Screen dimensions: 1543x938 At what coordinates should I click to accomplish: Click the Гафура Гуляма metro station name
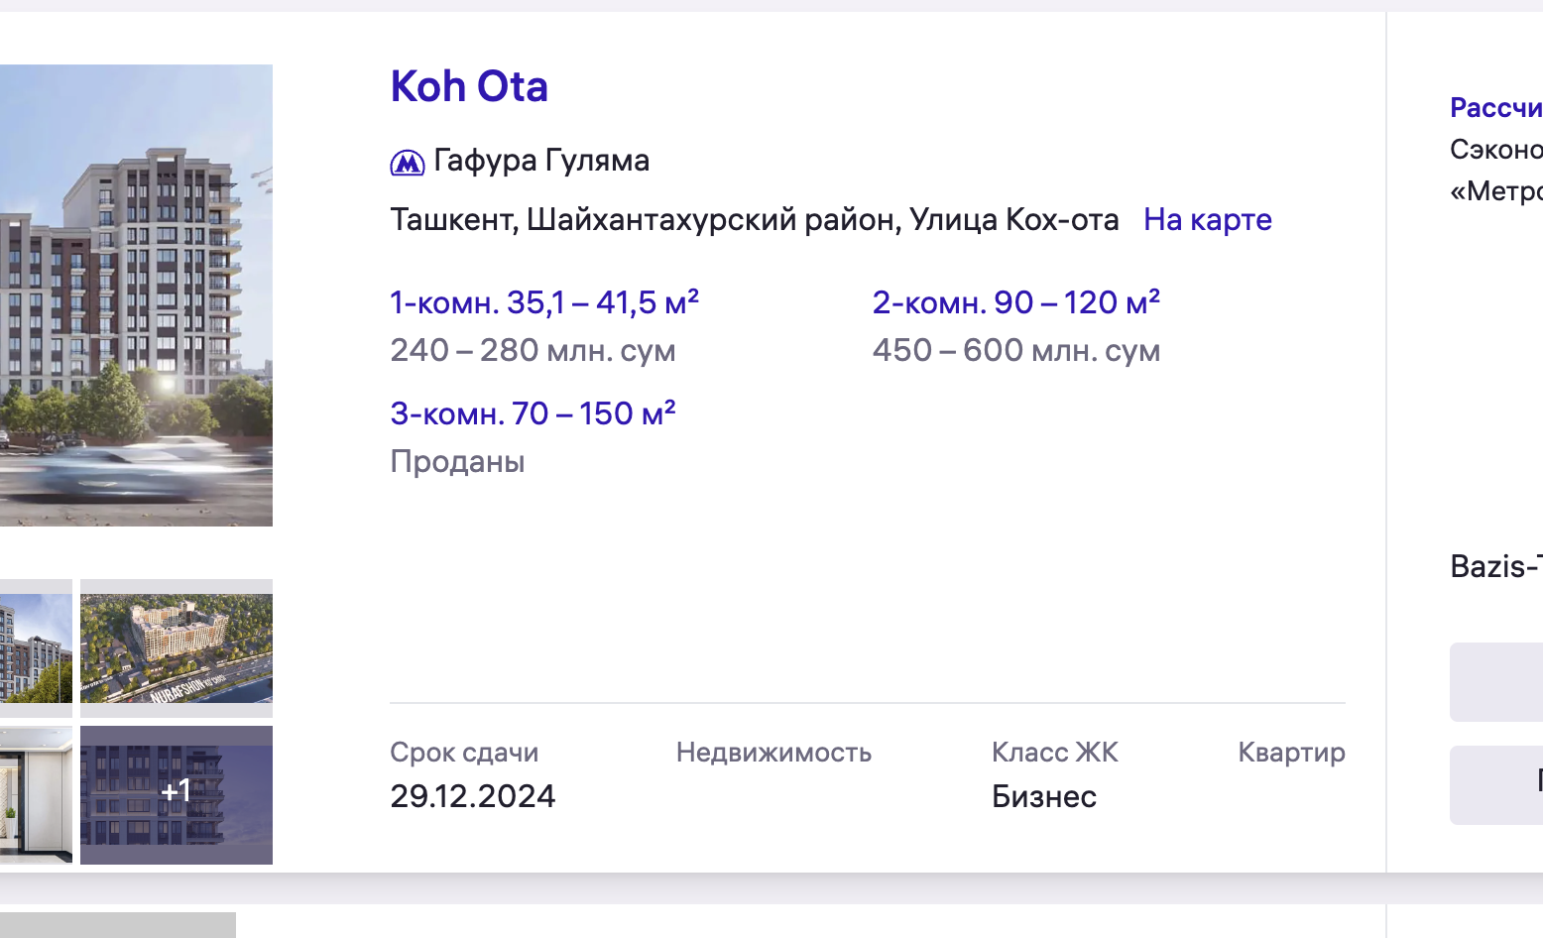[541, 161]
